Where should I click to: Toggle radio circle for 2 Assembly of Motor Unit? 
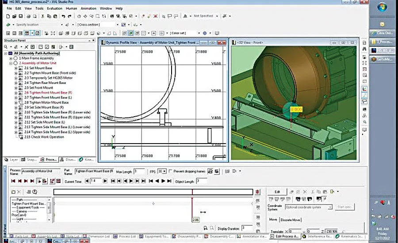coord(15,63)
